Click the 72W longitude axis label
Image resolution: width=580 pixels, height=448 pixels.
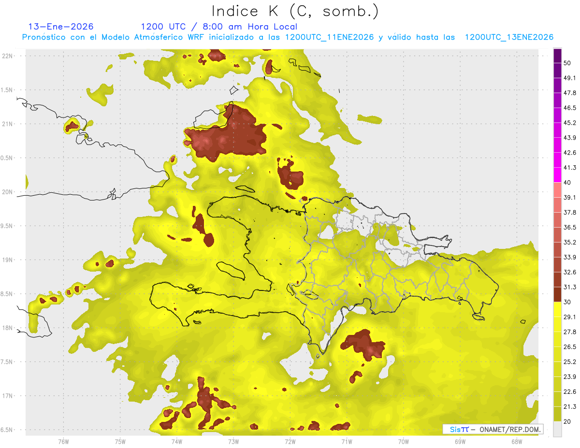pyautogui.click(x=290, y=442)
